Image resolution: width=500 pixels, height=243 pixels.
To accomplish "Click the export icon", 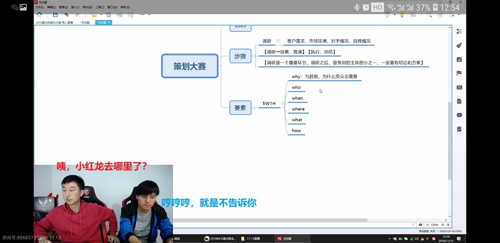I will 452,14.
